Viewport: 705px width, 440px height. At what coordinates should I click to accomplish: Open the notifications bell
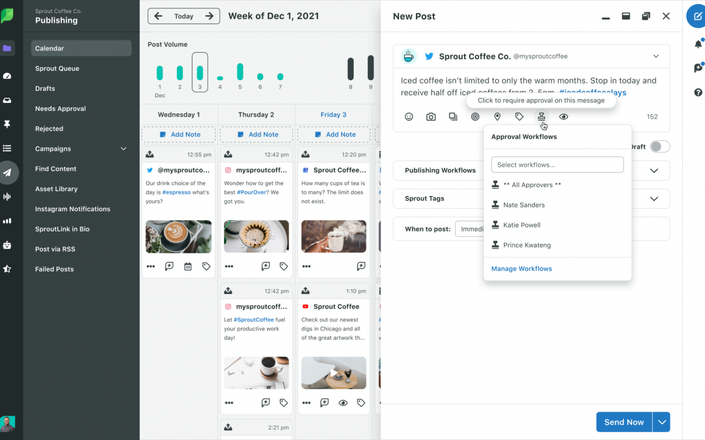[698, 44]
